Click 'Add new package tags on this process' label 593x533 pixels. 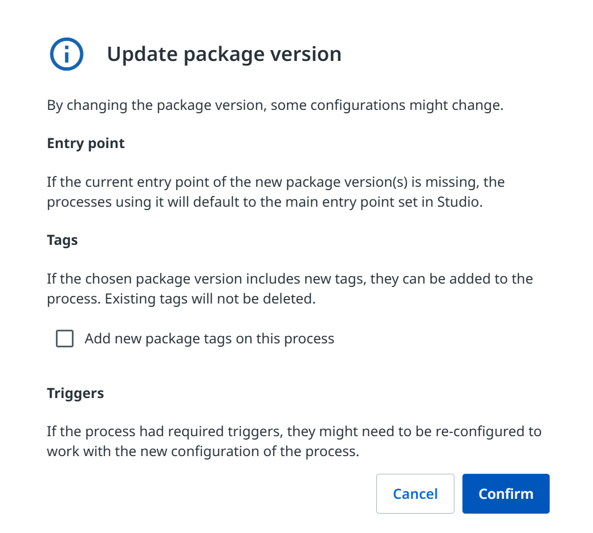pos(209,339)
